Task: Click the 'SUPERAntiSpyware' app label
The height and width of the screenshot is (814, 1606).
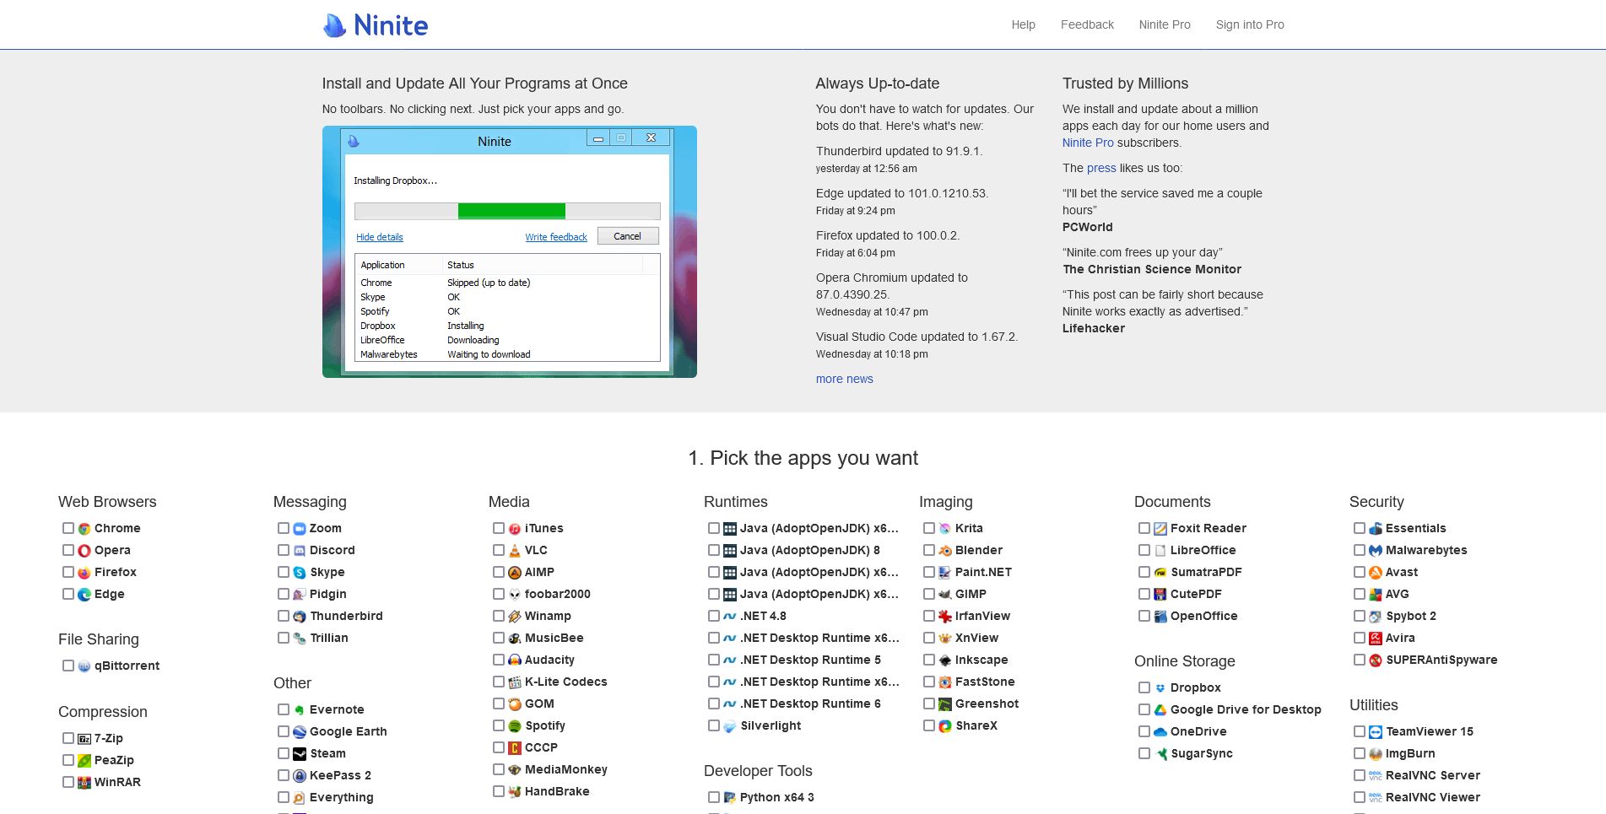Action: [x=1441, y=660]
